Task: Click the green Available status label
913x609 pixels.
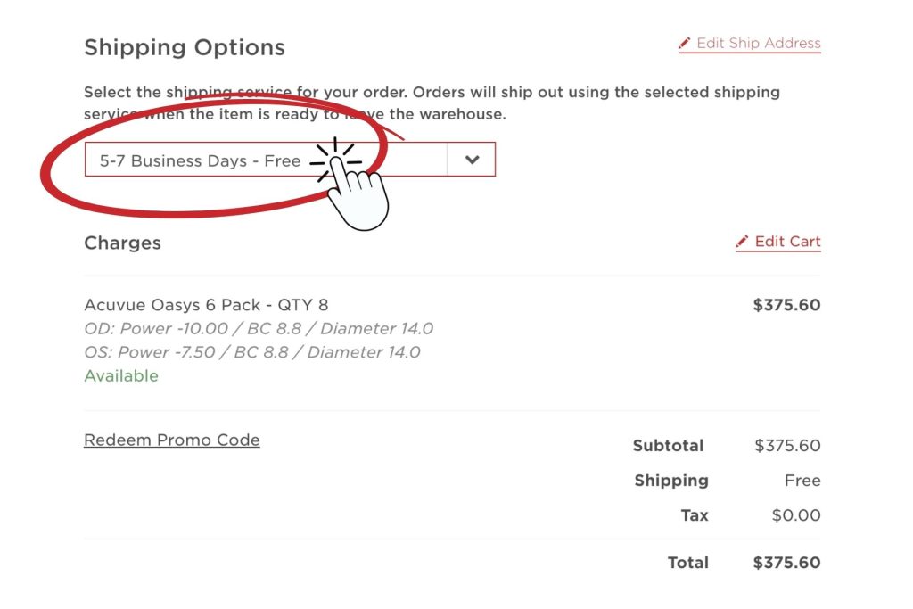Action: (x=121, y=375)
